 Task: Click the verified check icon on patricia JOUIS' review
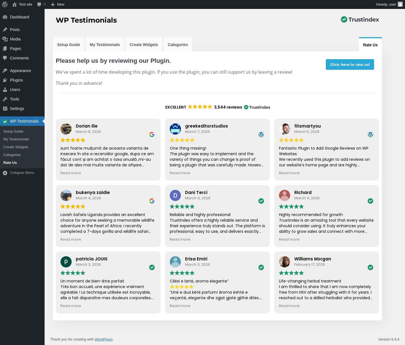click(x=152, y=267)
